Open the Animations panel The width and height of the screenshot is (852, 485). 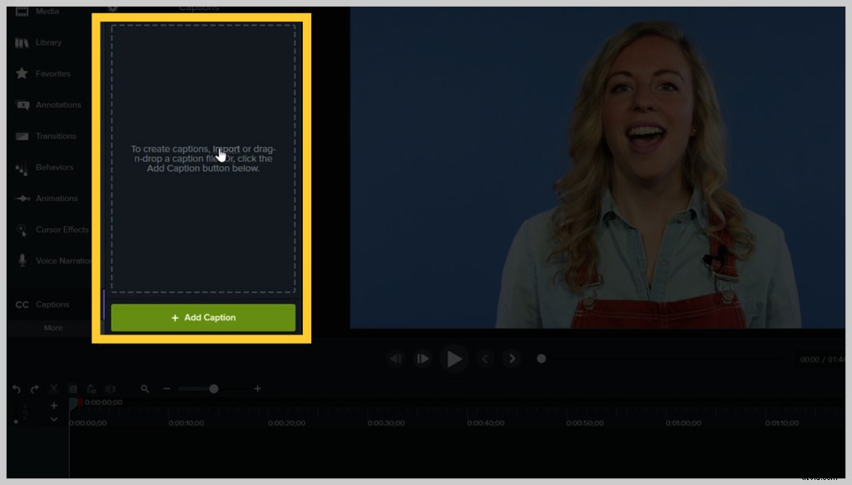pos(53,198)
